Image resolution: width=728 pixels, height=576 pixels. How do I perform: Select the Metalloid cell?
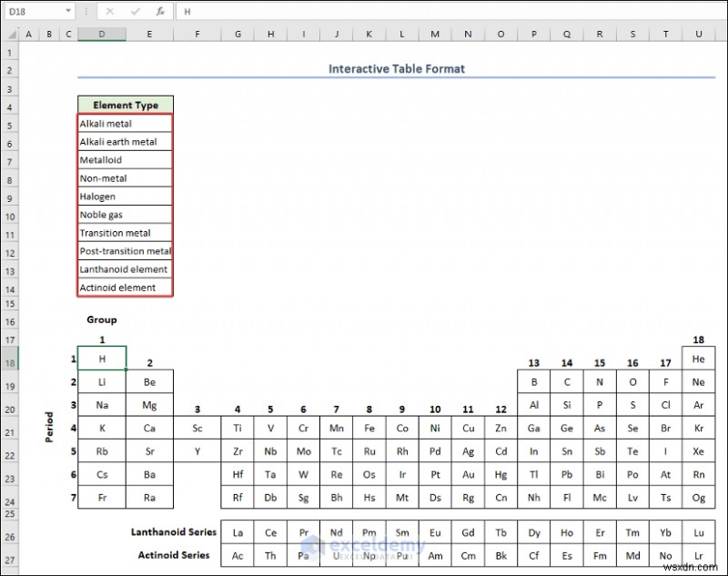(125, 159)
